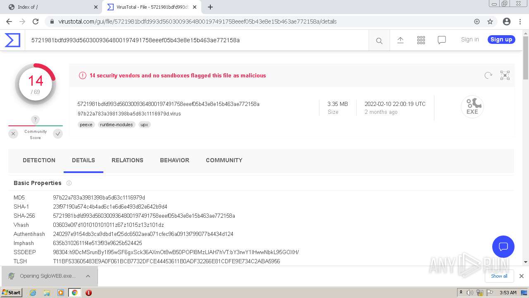This screenshot has width=529, height=298.
Task: Click the upx tag
Action: [144, 125]
